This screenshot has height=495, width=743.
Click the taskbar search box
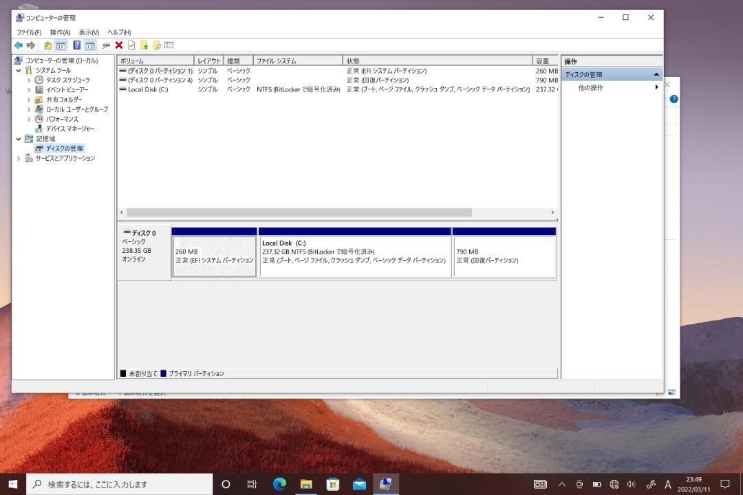120,484
